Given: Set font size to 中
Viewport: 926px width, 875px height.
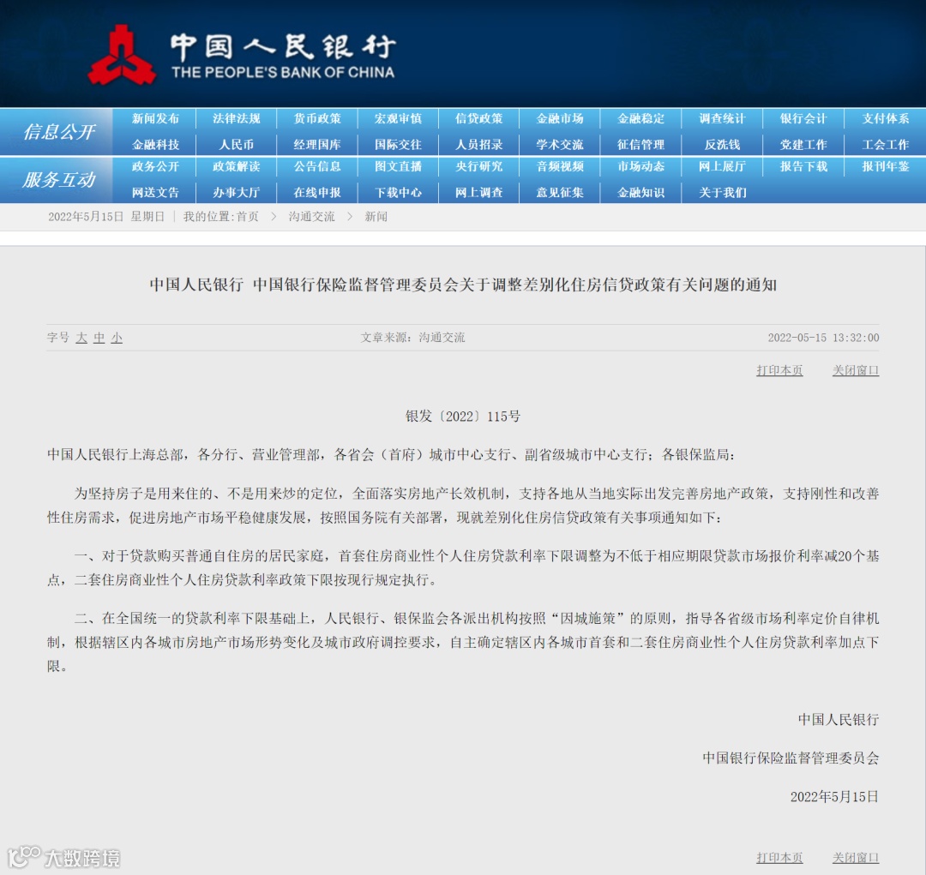Looking at the screenshot, I should (99, 338).
